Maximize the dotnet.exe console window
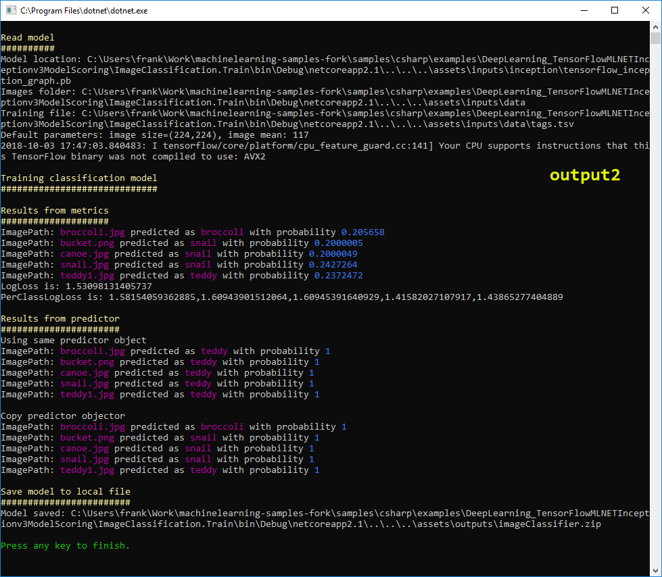This screenshot has width=662, height=577. [x=615, y=11]
